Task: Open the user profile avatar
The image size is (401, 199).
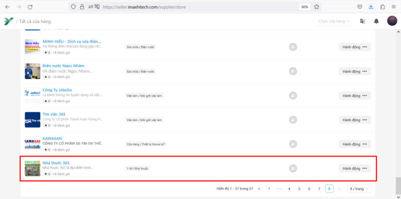Action: coord(392,21)
